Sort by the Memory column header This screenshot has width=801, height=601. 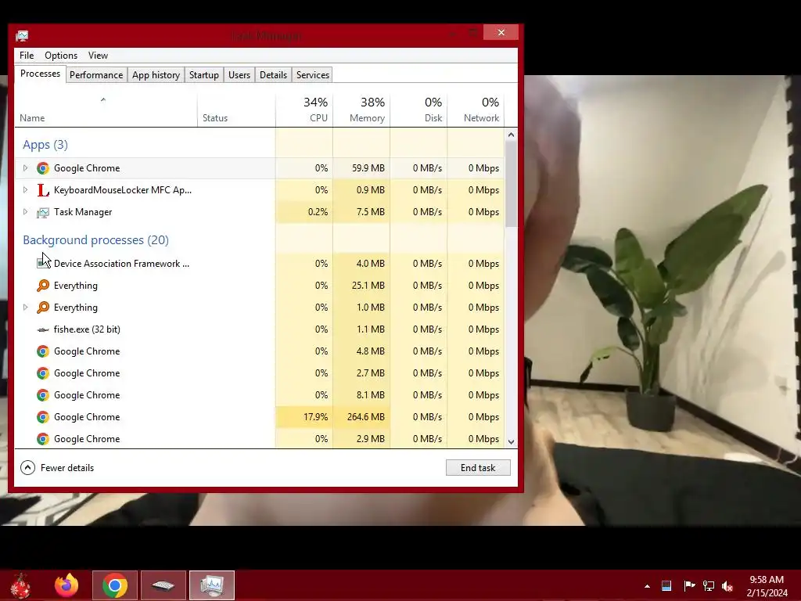[361, 110]
